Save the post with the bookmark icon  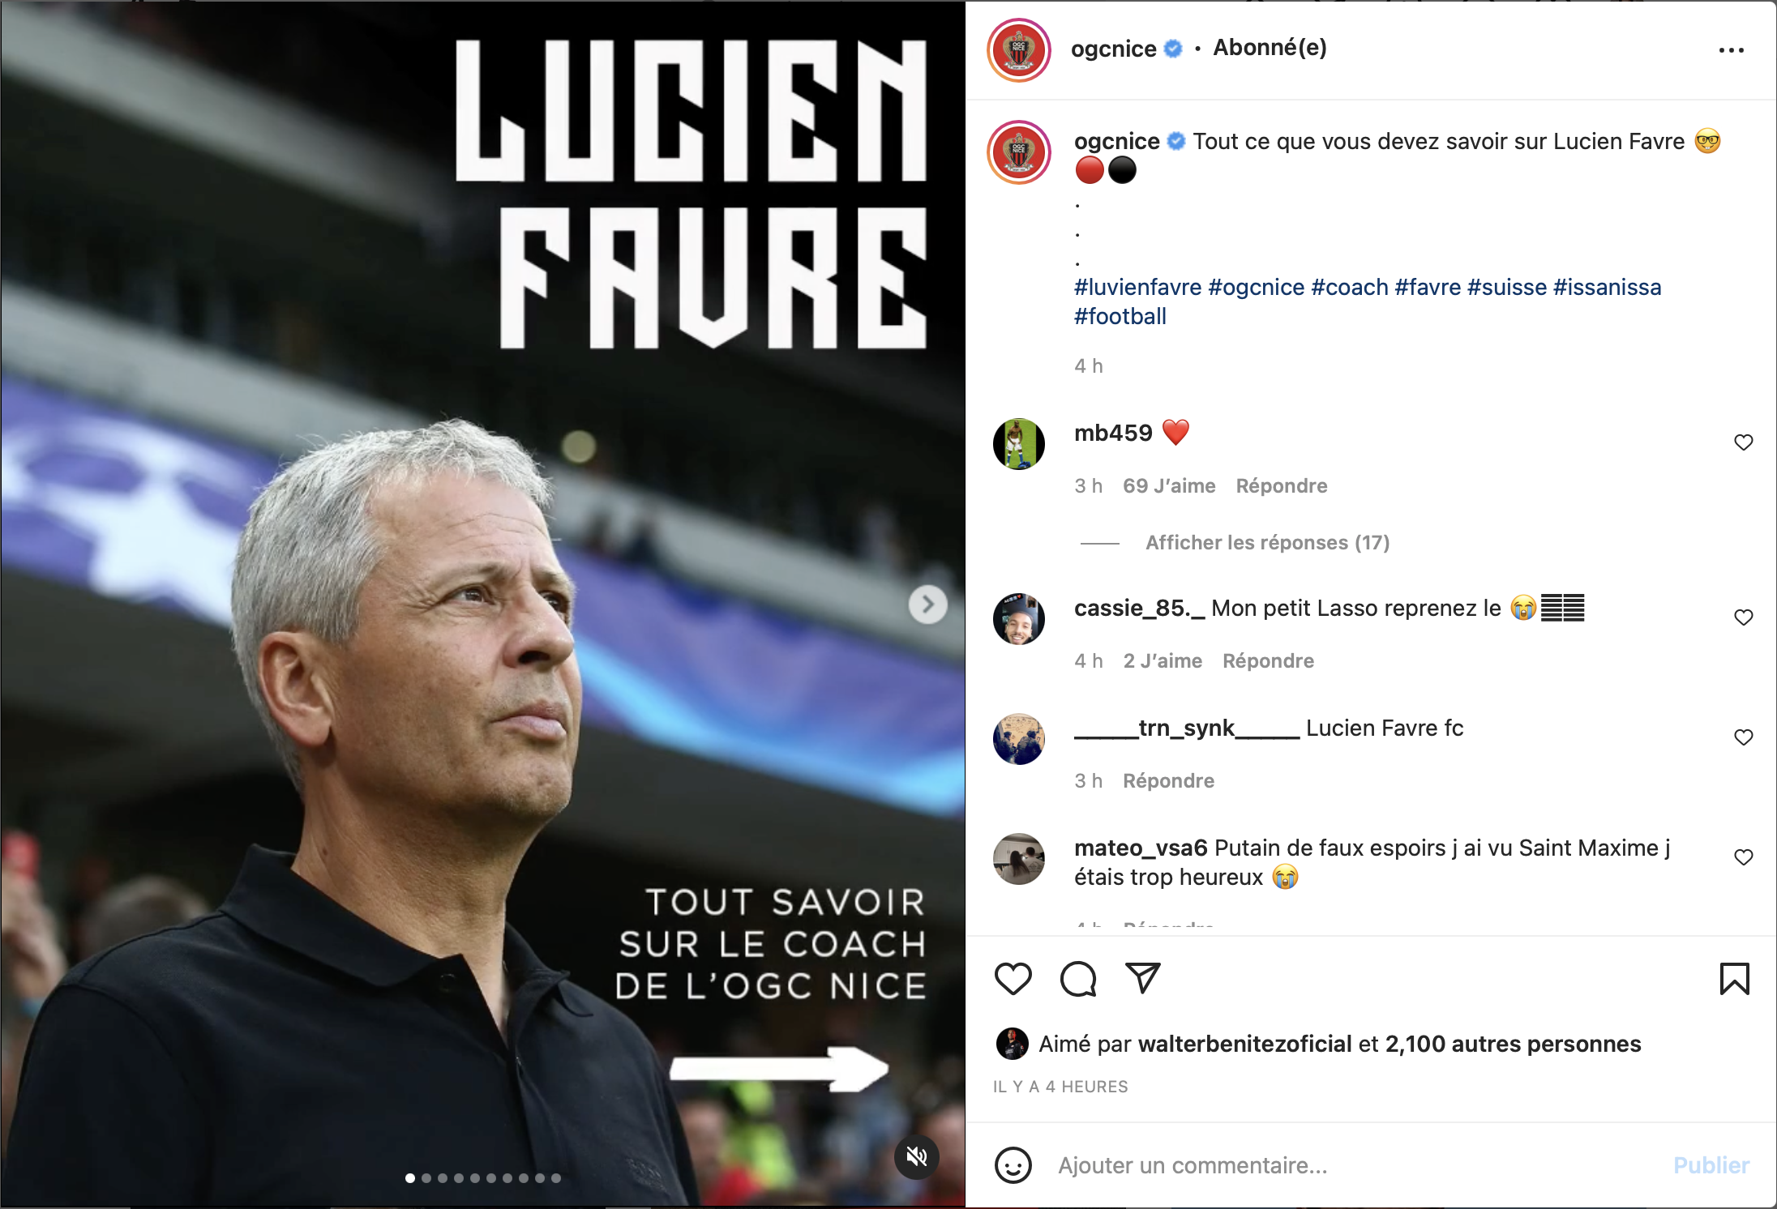point(1734,979)
